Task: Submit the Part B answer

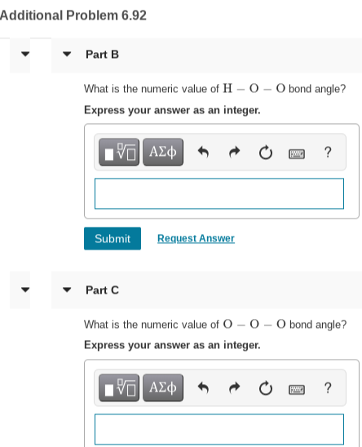Action: coord(113,239)
